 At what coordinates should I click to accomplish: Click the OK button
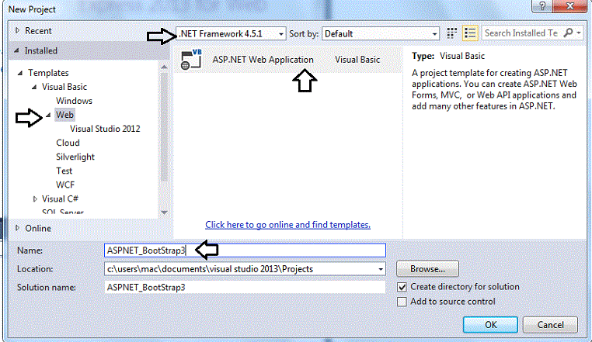click(x=490, y=325)
